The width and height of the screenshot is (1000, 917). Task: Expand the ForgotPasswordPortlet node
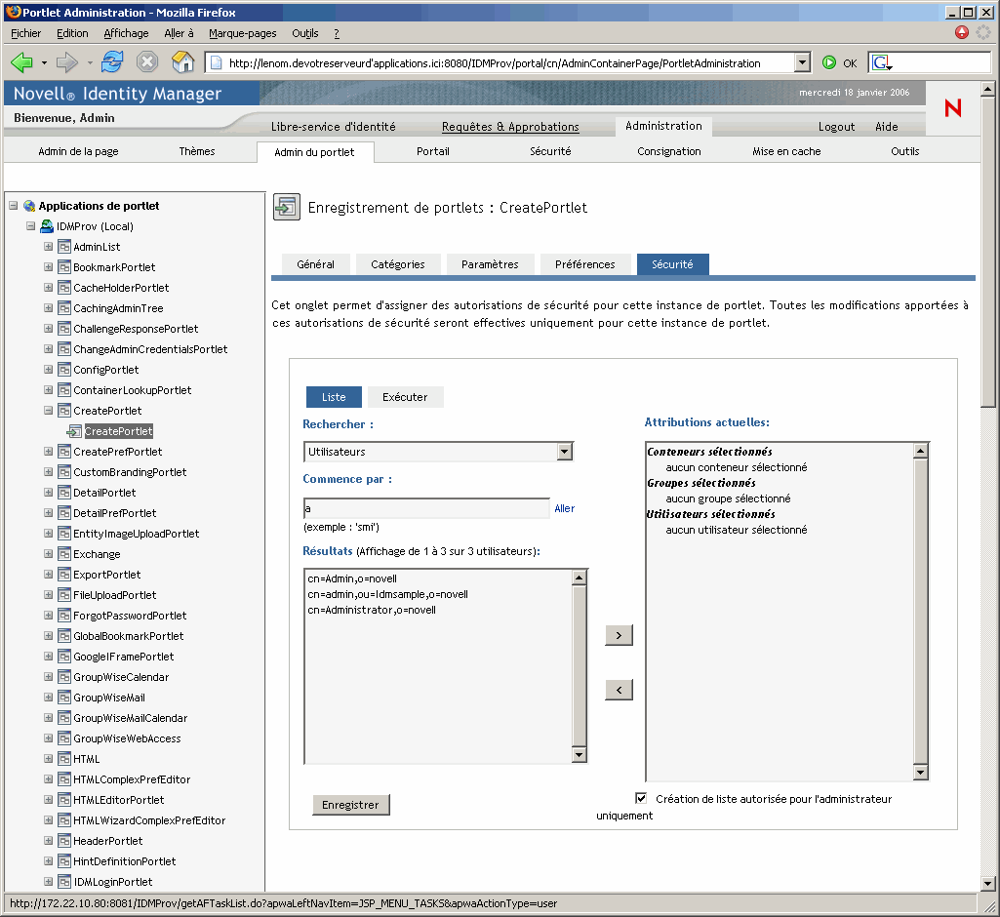click(x=48, y=615)
